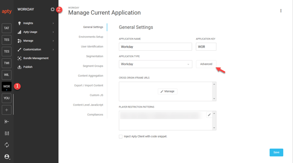Select the YOU application tile
Viewport: 293px width, 163px height.
tap(6, 98)
